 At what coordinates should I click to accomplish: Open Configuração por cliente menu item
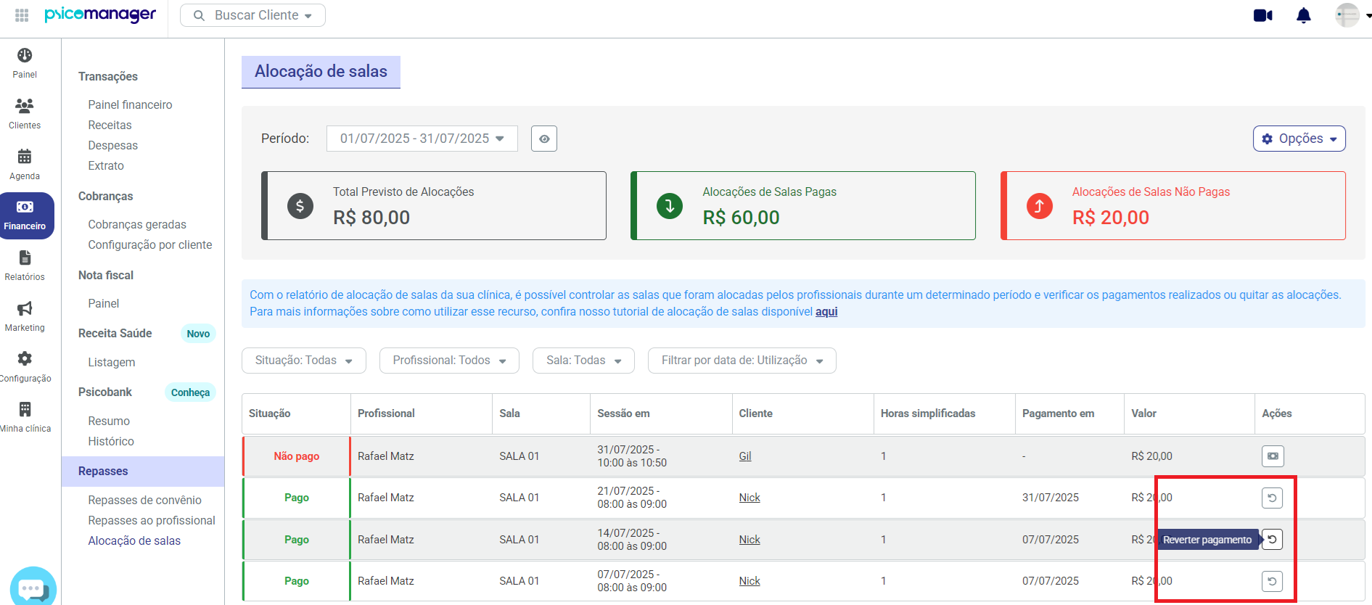150,245
